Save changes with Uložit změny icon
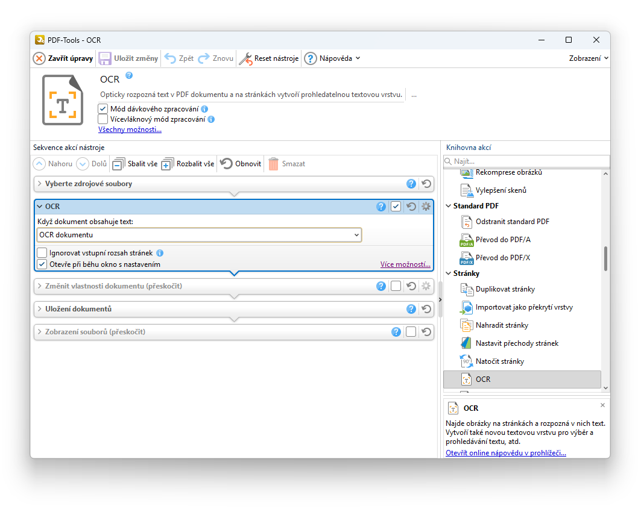Image resolution: width=641 pixels, height=512 pixels. 105,58
